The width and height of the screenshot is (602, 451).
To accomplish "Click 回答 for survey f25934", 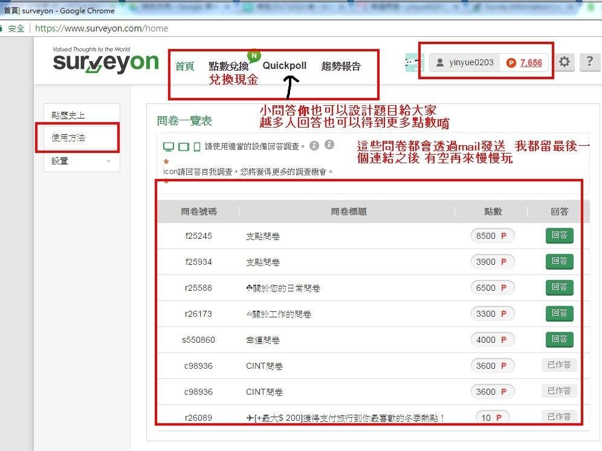I will (559, 261).
